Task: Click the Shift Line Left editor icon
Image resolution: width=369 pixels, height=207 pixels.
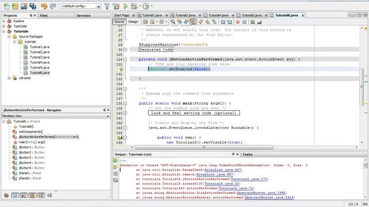Action: (223, 22)
